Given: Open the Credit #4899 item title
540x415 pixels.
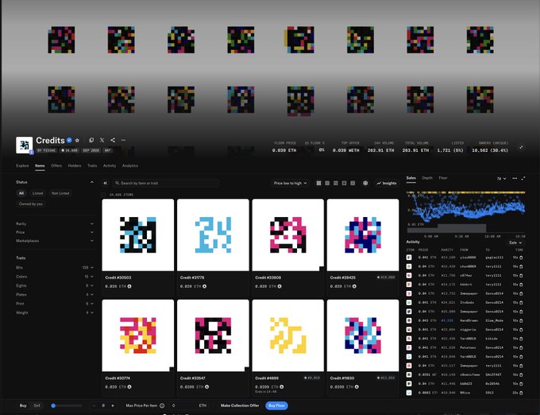Looking at the screenshot, I should pos(267,378).
